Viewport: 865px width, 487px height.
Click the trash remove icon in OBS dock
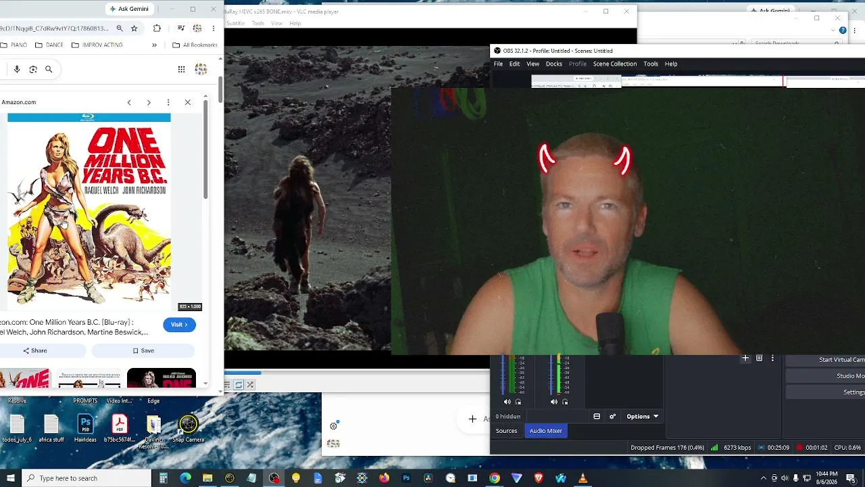pos(760,358)
